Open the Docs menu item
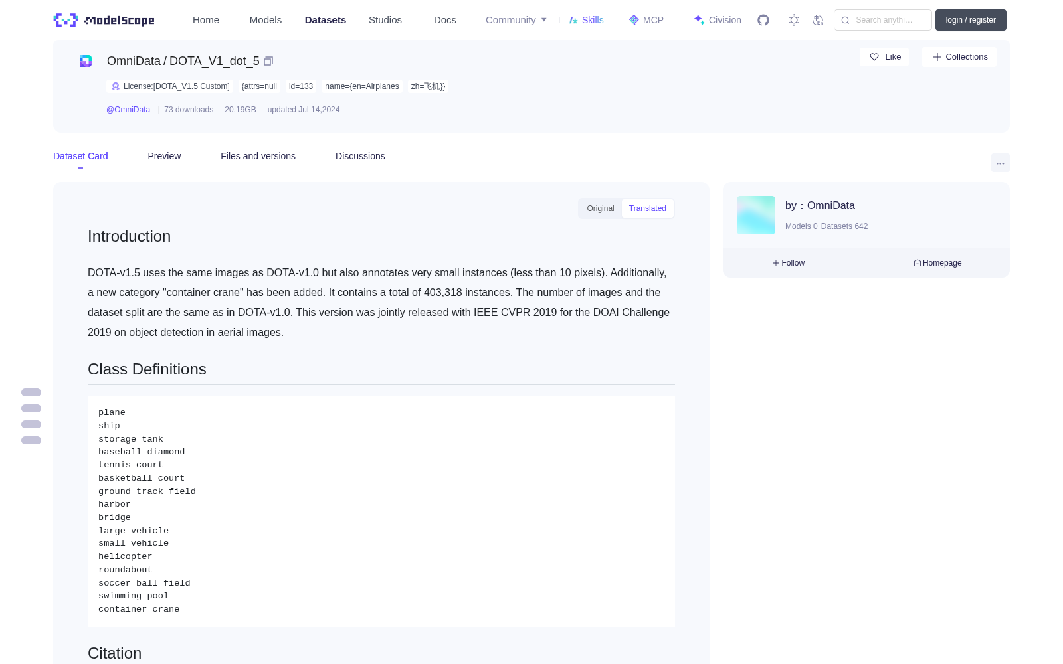Image resolution: width=1063 pixels, height=664 pixels. (445, 20)
